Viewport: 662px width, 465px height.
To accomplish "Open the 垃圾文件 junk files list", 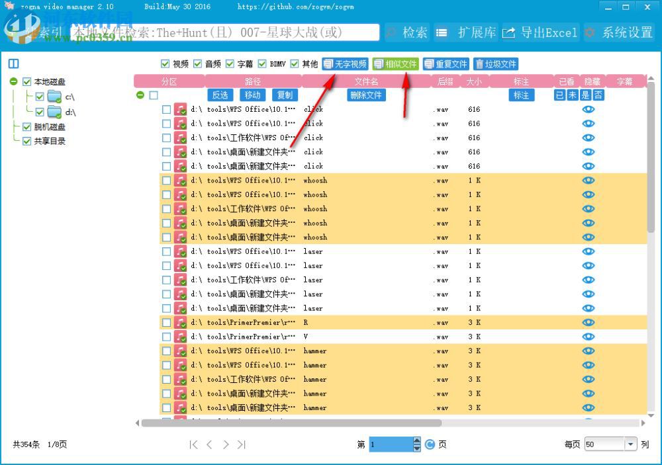I will click(495, 64).
